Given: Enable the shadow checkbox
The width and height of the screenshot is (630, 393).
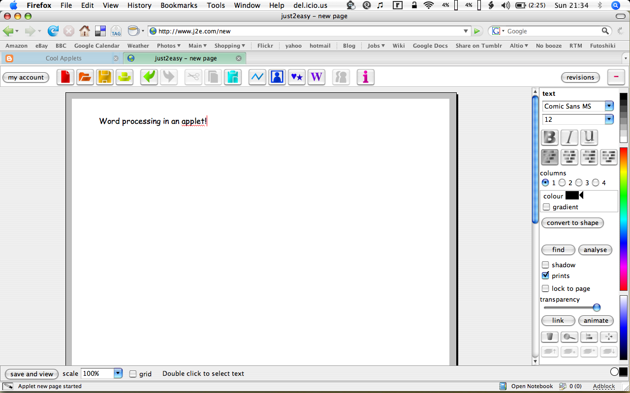Looking at the screenshot, I should point(545,265).
